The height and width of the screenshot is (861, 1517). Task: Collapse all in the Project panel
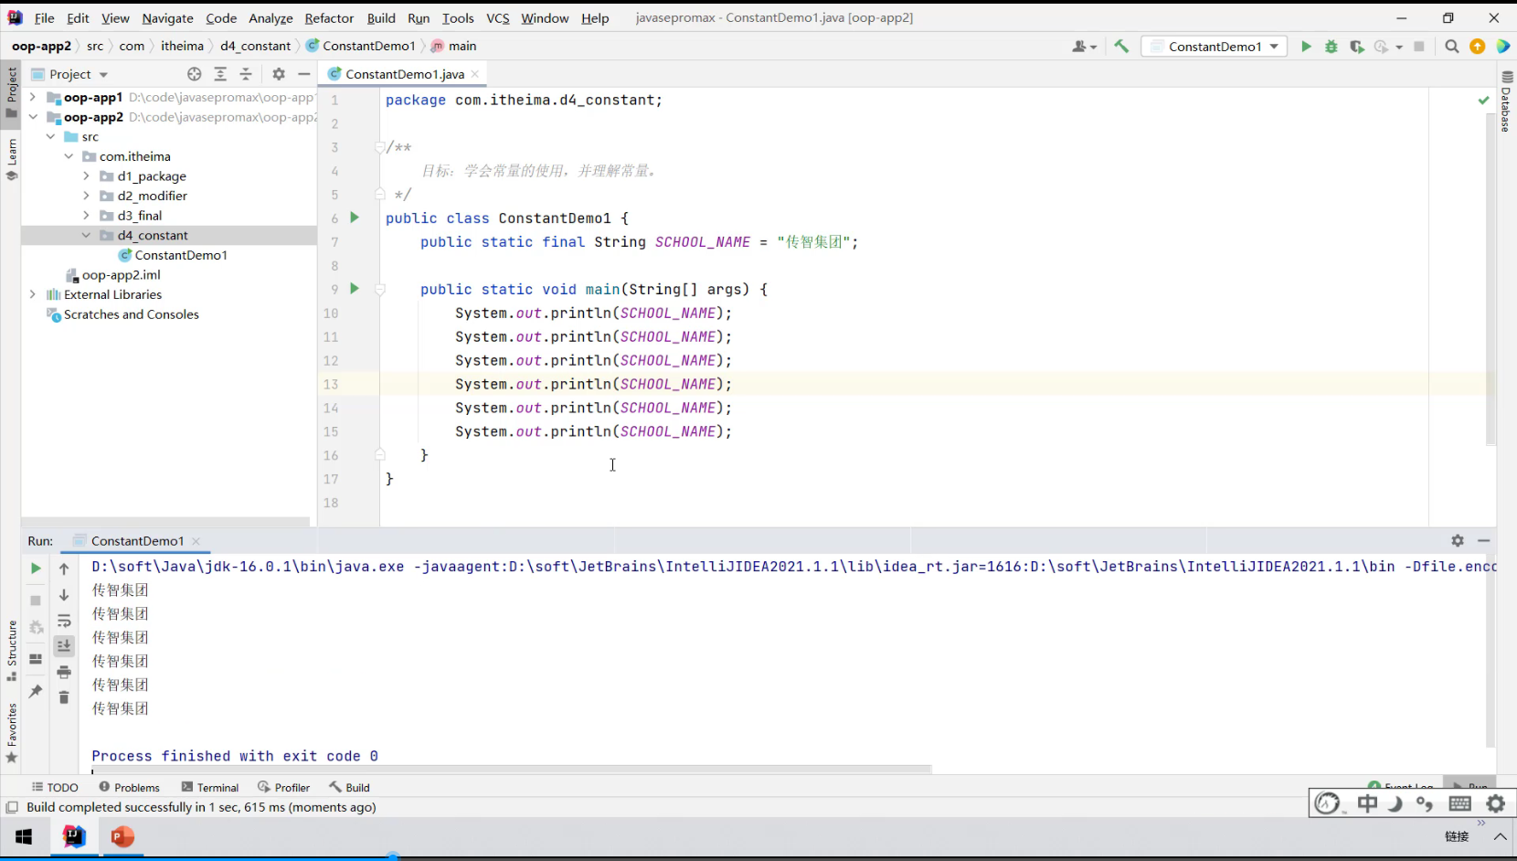[x=246, y=74]
